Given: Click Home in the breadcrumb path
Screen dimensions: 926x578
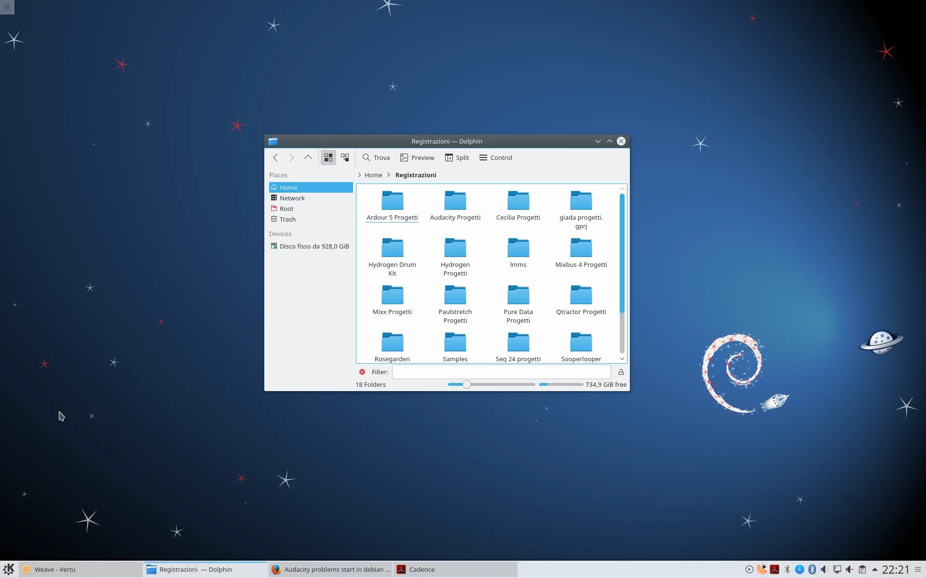Looking at the screenshot, I should [373, 175].
